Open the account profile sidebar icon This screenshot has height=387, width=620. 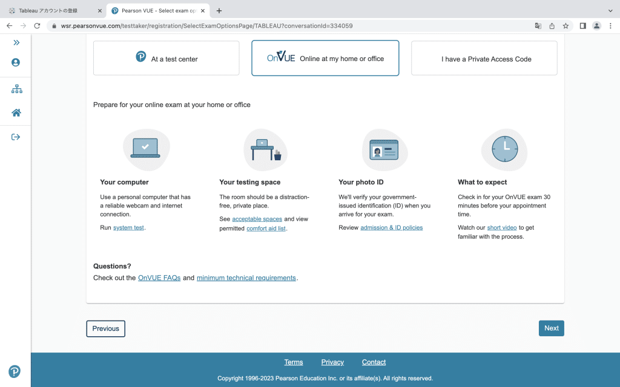point(16,62)
